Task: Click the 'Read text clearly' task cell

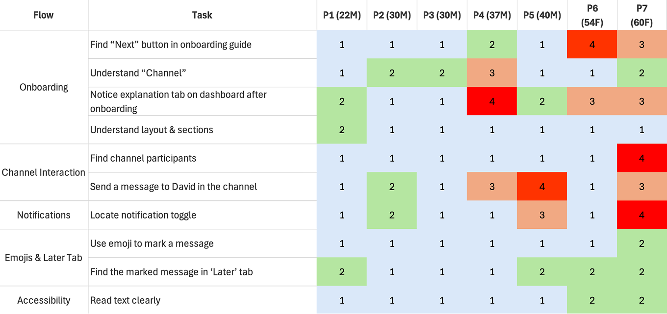Action: point(202,300)
